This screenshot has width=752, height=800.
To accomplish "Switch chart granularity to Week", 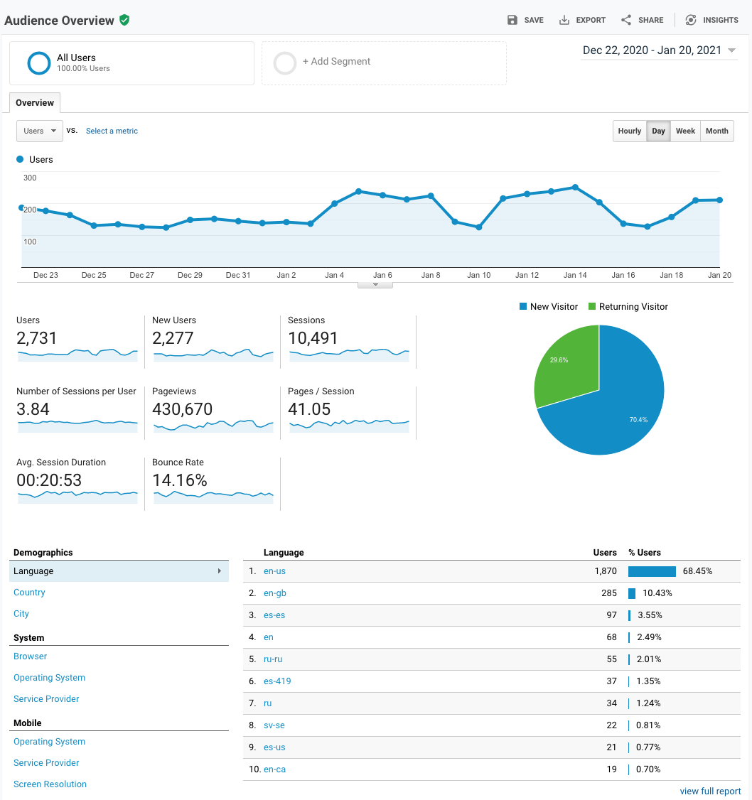I will tap(685, 131).
